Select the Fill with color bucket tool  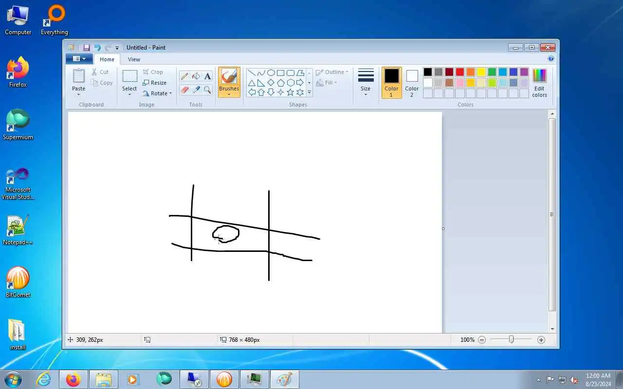(x=196, y=76)
